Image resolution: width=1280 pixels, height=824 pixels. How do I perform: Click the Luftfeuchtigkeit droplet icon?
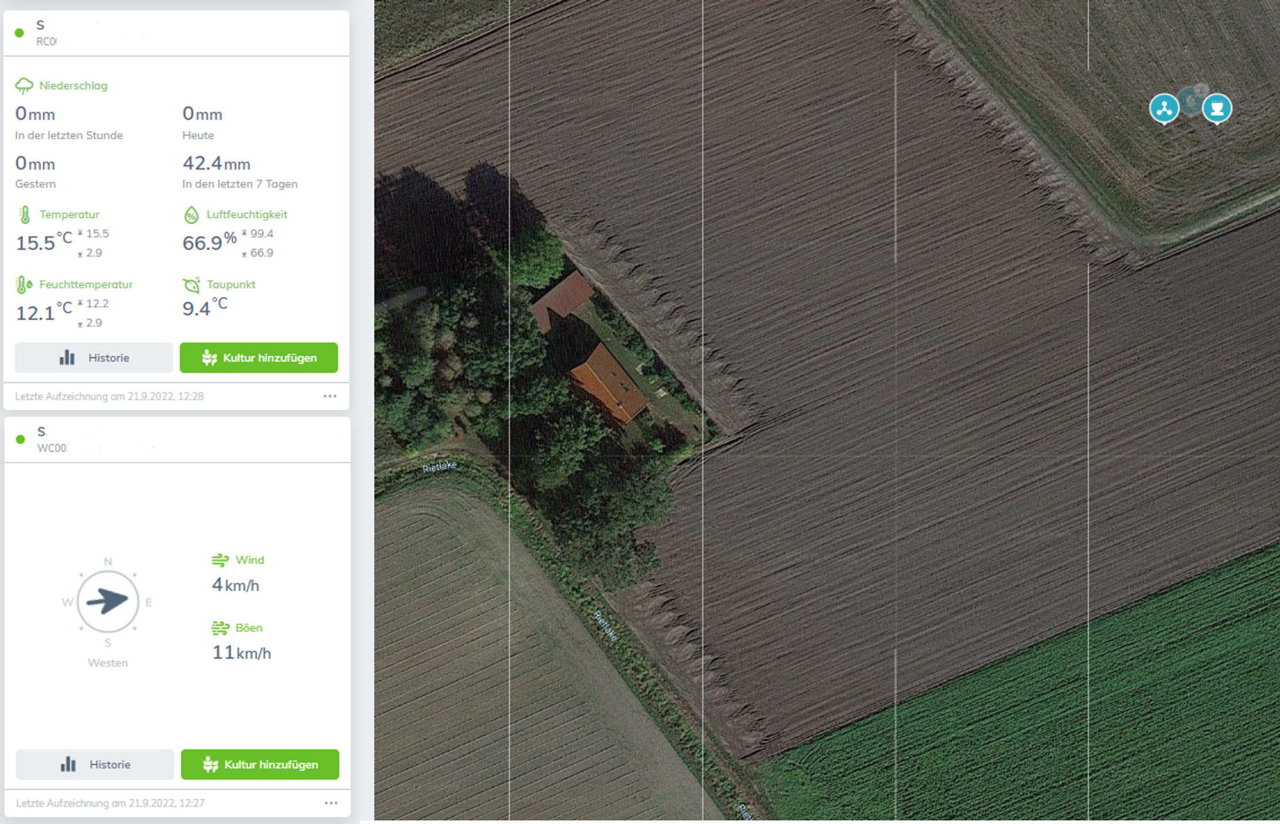tap(191, 214)
